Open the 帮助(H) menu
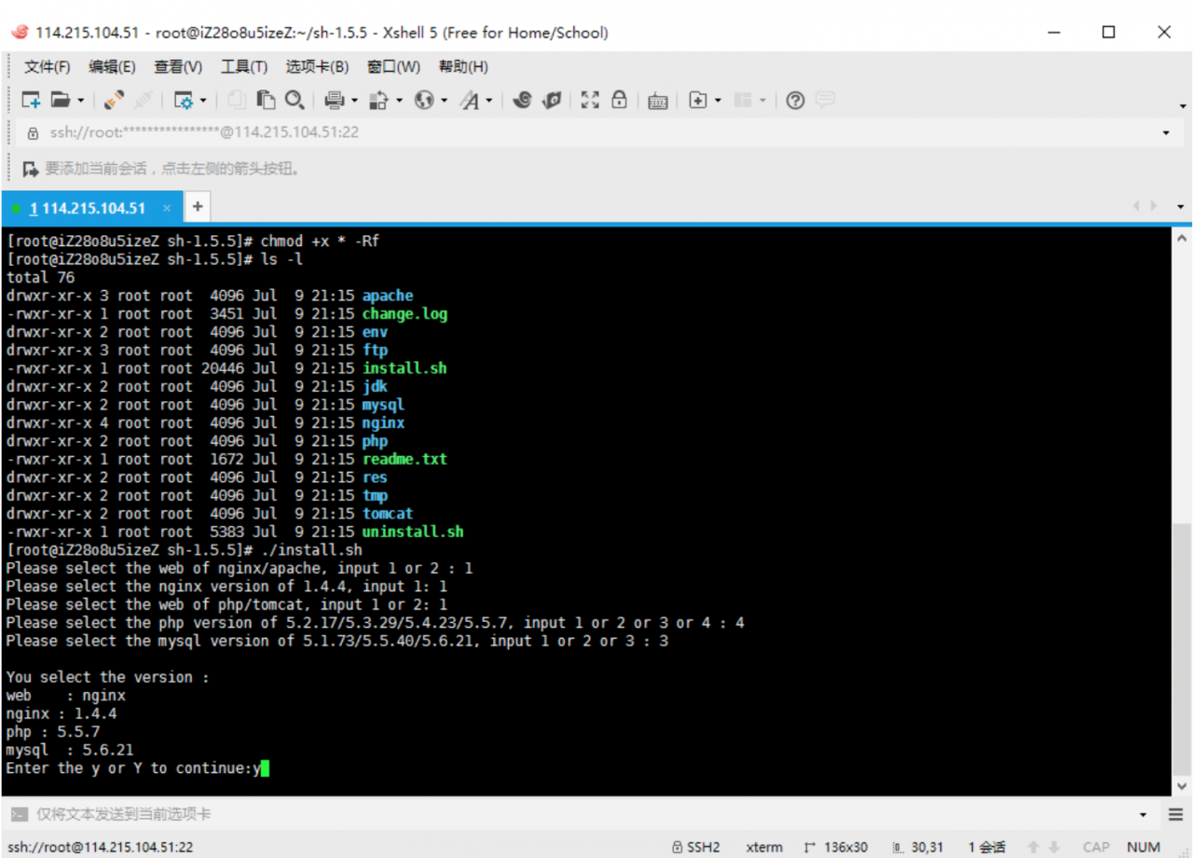 click(x=463, y=66)
